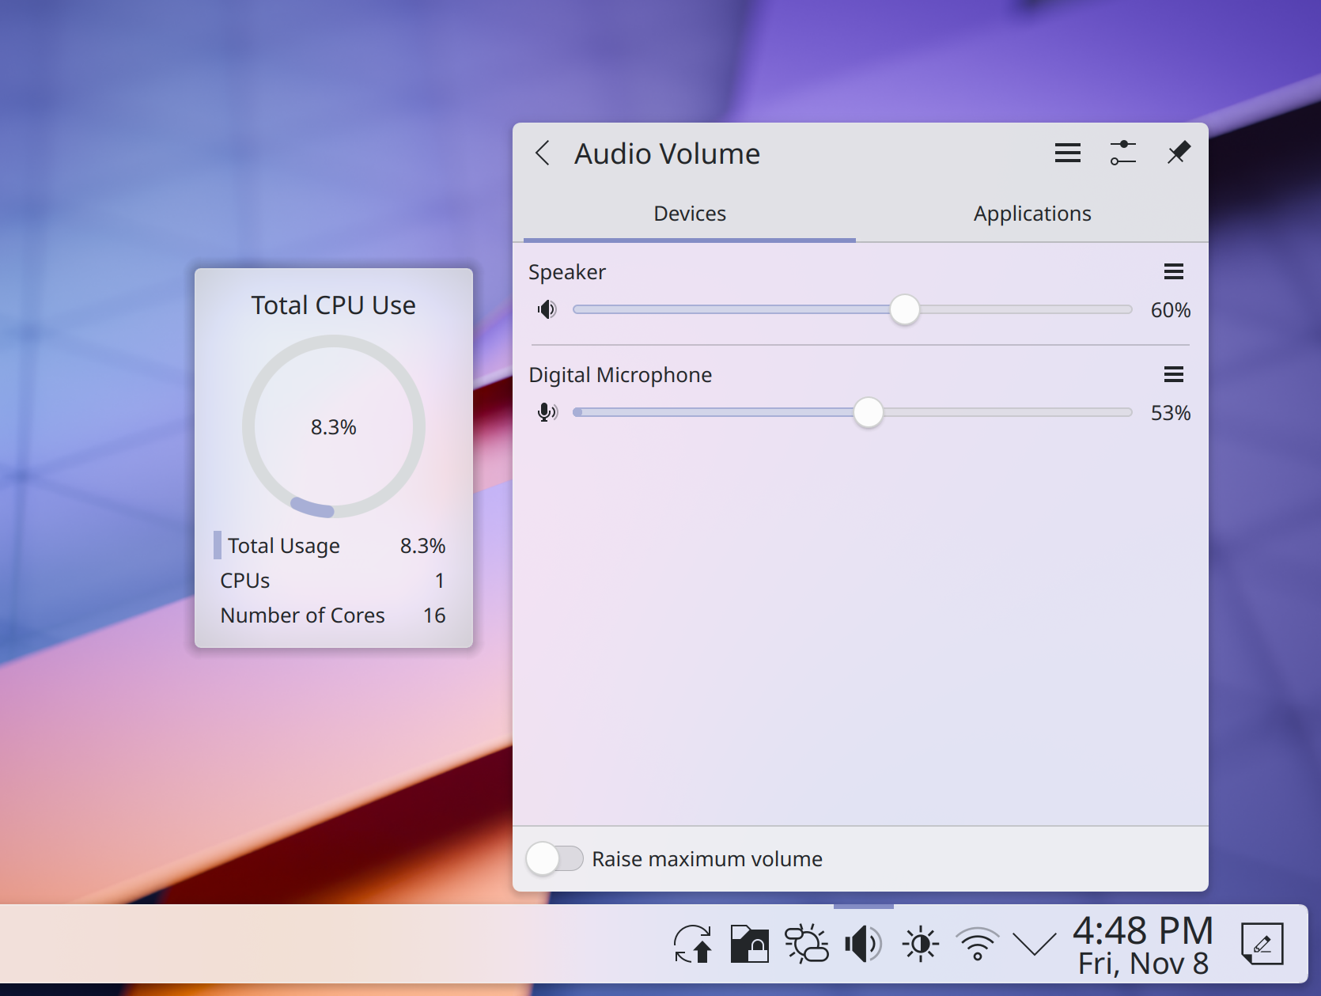Image resolution: width=1321 pixels, height=996 pixels.
Task: Open brightness control tray icon
Action: (x=920, y=944)
